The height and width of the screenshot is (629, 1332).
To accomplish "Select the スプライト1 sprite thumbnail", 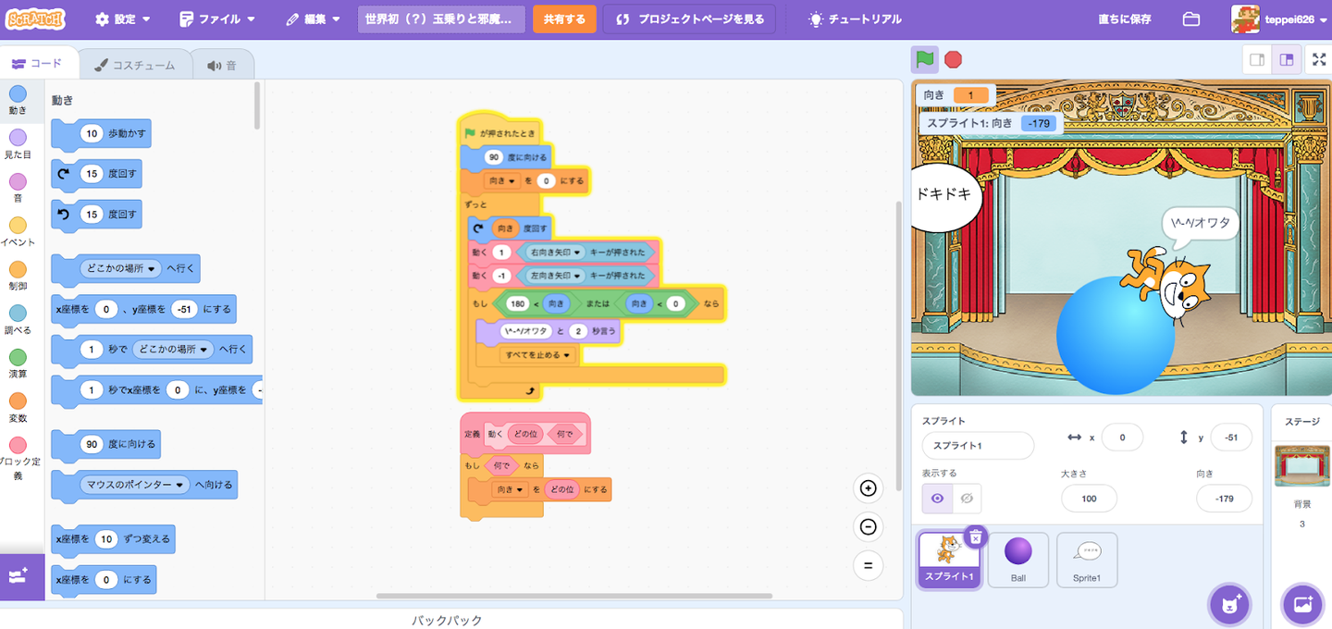I will click(x=949, y=560).
